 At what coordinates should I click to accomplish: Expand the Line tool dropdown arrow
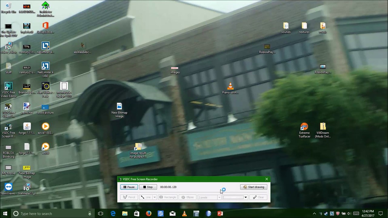[154, 197]
